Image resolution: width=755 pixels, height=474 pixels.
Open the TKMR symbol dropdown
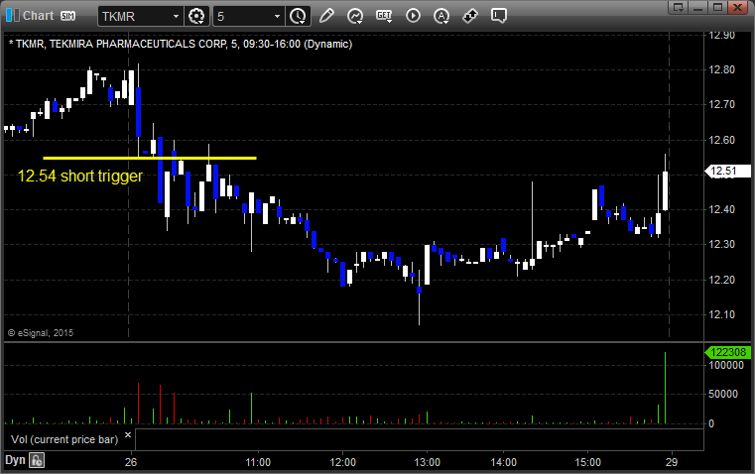[176, 16]
